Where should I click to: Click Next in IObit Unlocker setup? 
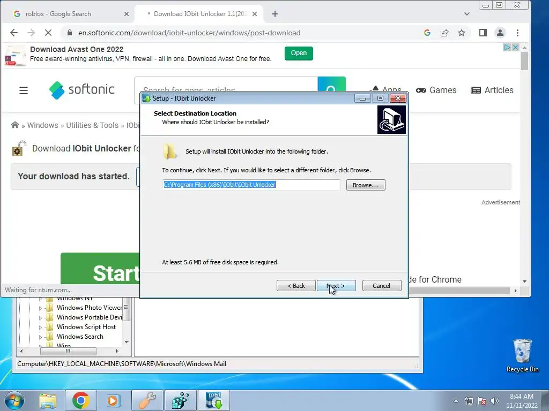pyautogui.click(x=336, y=286)
